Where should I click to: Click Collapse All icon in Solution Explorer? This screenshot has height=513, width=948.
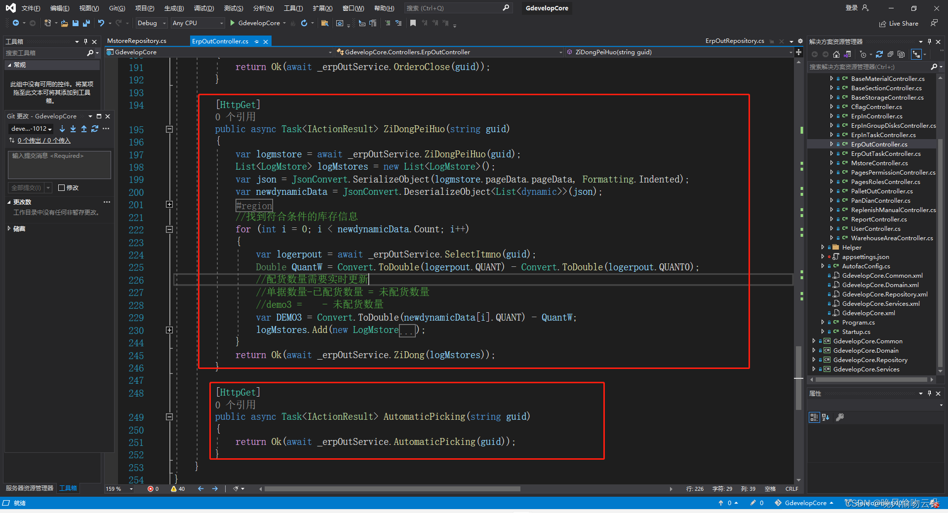tap(890, 54)
